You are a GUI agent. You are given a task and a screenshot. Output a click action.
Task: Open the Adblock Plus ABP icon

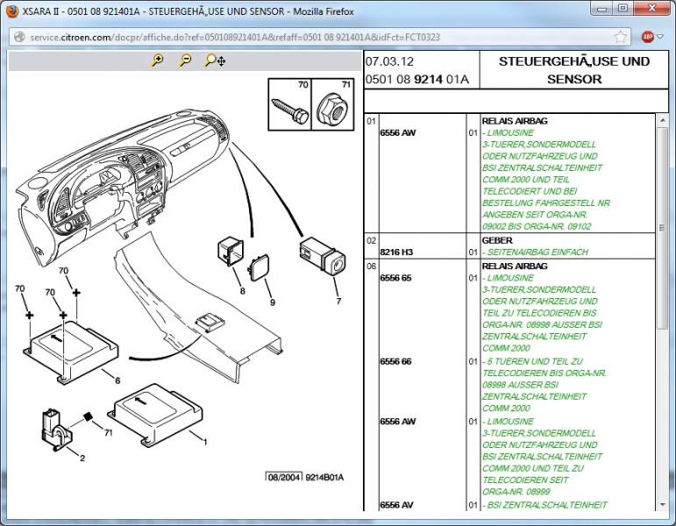(x=647, y=37)
